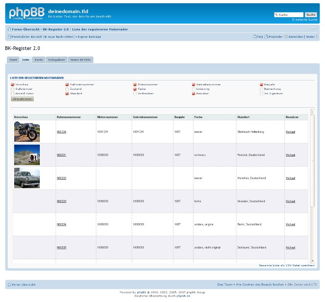The height and width of the screenshot is (302, 325).
Task: Open FAQ using the question mark icon
Action: 255,37
